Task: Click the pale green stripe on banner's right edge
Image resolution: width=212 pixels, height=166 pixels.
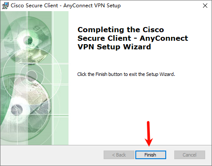Action: [x=61, y=78]
